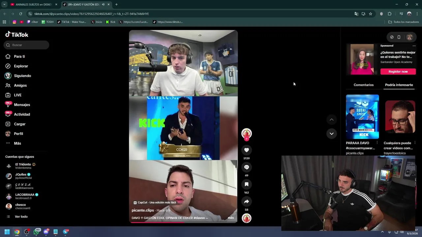
Task: Expand the video description with más
Action: click(231, 218)
